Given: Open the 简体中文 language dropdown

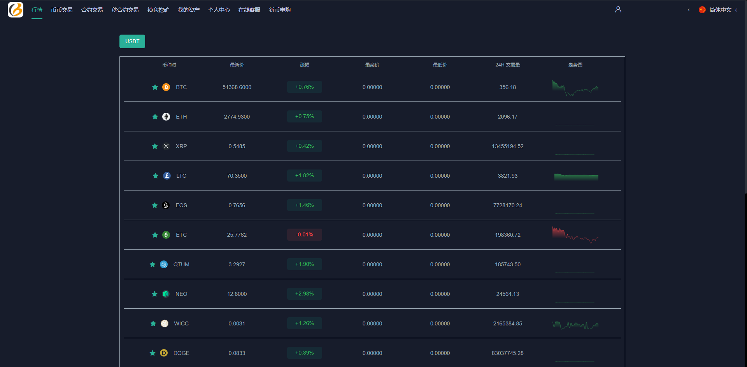Looking at the screenshot, I should point(720,10).
